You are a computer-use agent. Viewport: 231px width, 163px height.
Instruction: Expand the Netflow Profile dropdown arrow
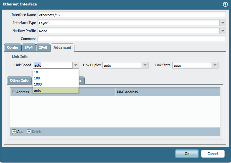click(x=223, y=31)
